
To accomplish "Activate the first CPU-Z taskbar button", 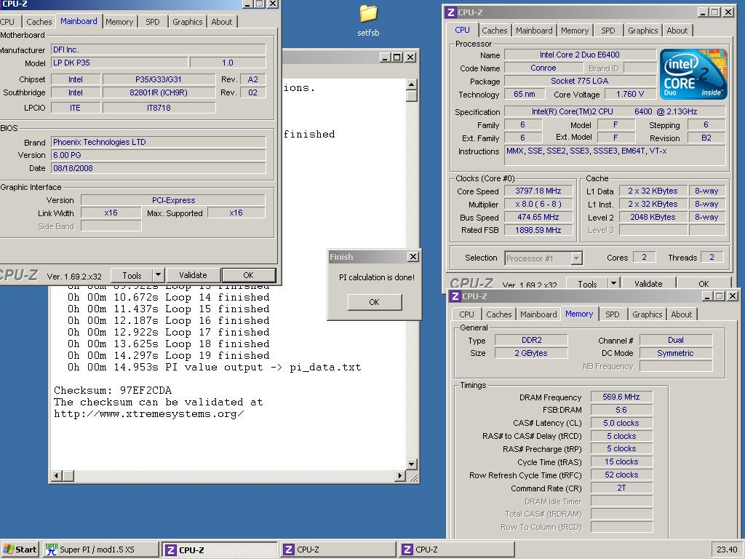I will point(219,550).
